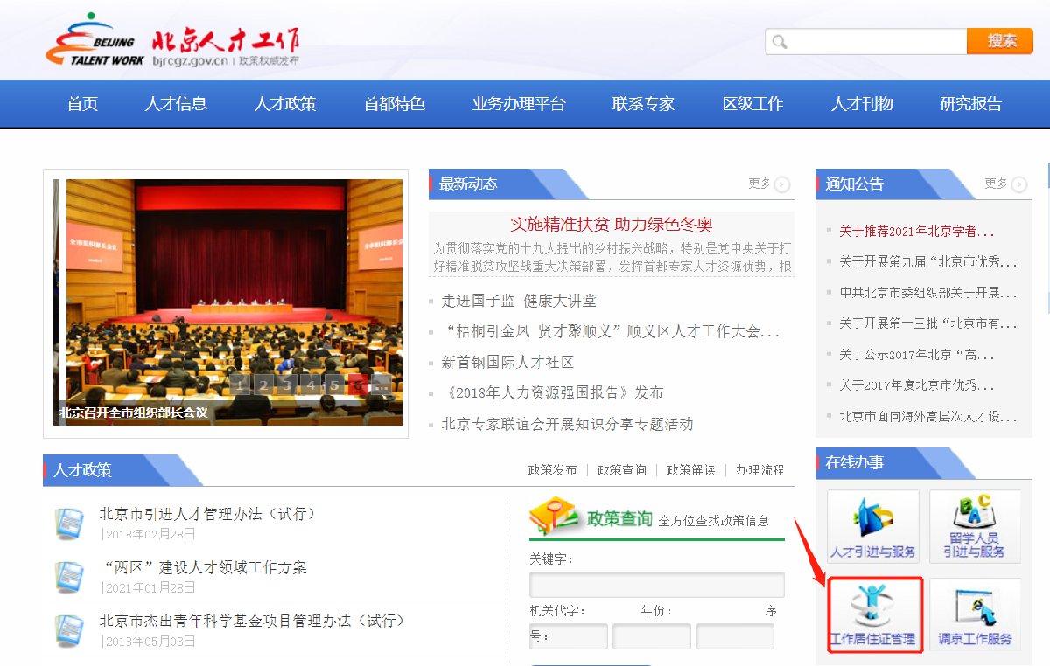
Task: Switch to 办理流程 tab
Action: [x=759, y=470]
